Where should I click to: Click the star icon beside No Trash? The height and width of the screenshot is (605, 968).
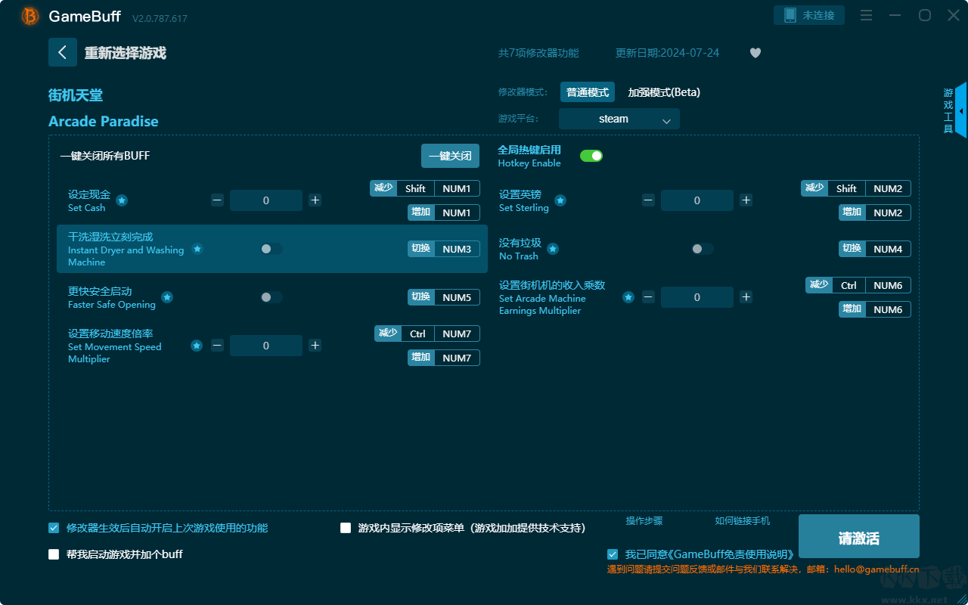(553, 249)
